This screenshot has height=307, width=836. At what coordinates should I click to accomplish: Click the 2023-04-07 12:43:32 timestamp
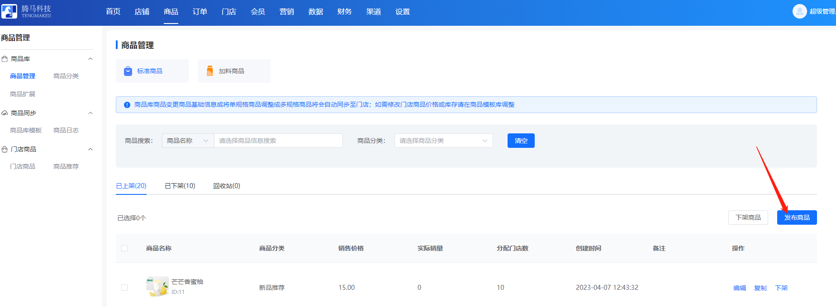pos(607,288)
